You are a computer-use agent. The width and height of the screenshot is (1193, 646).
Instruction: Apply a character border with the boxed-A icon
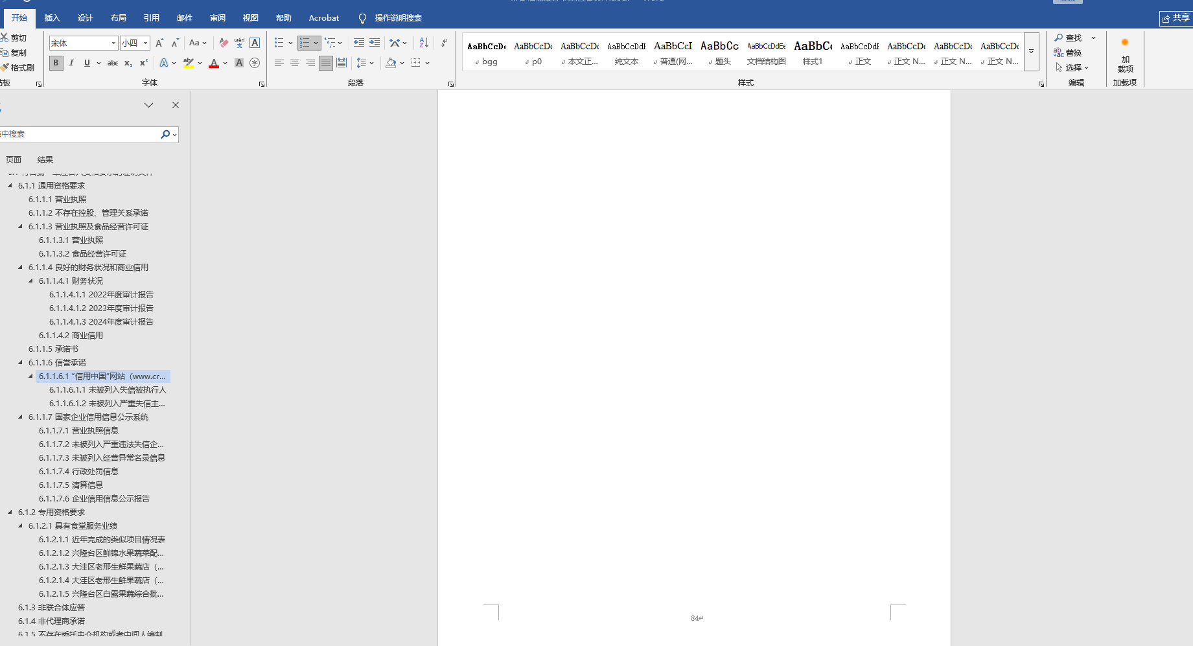point(255,43)
